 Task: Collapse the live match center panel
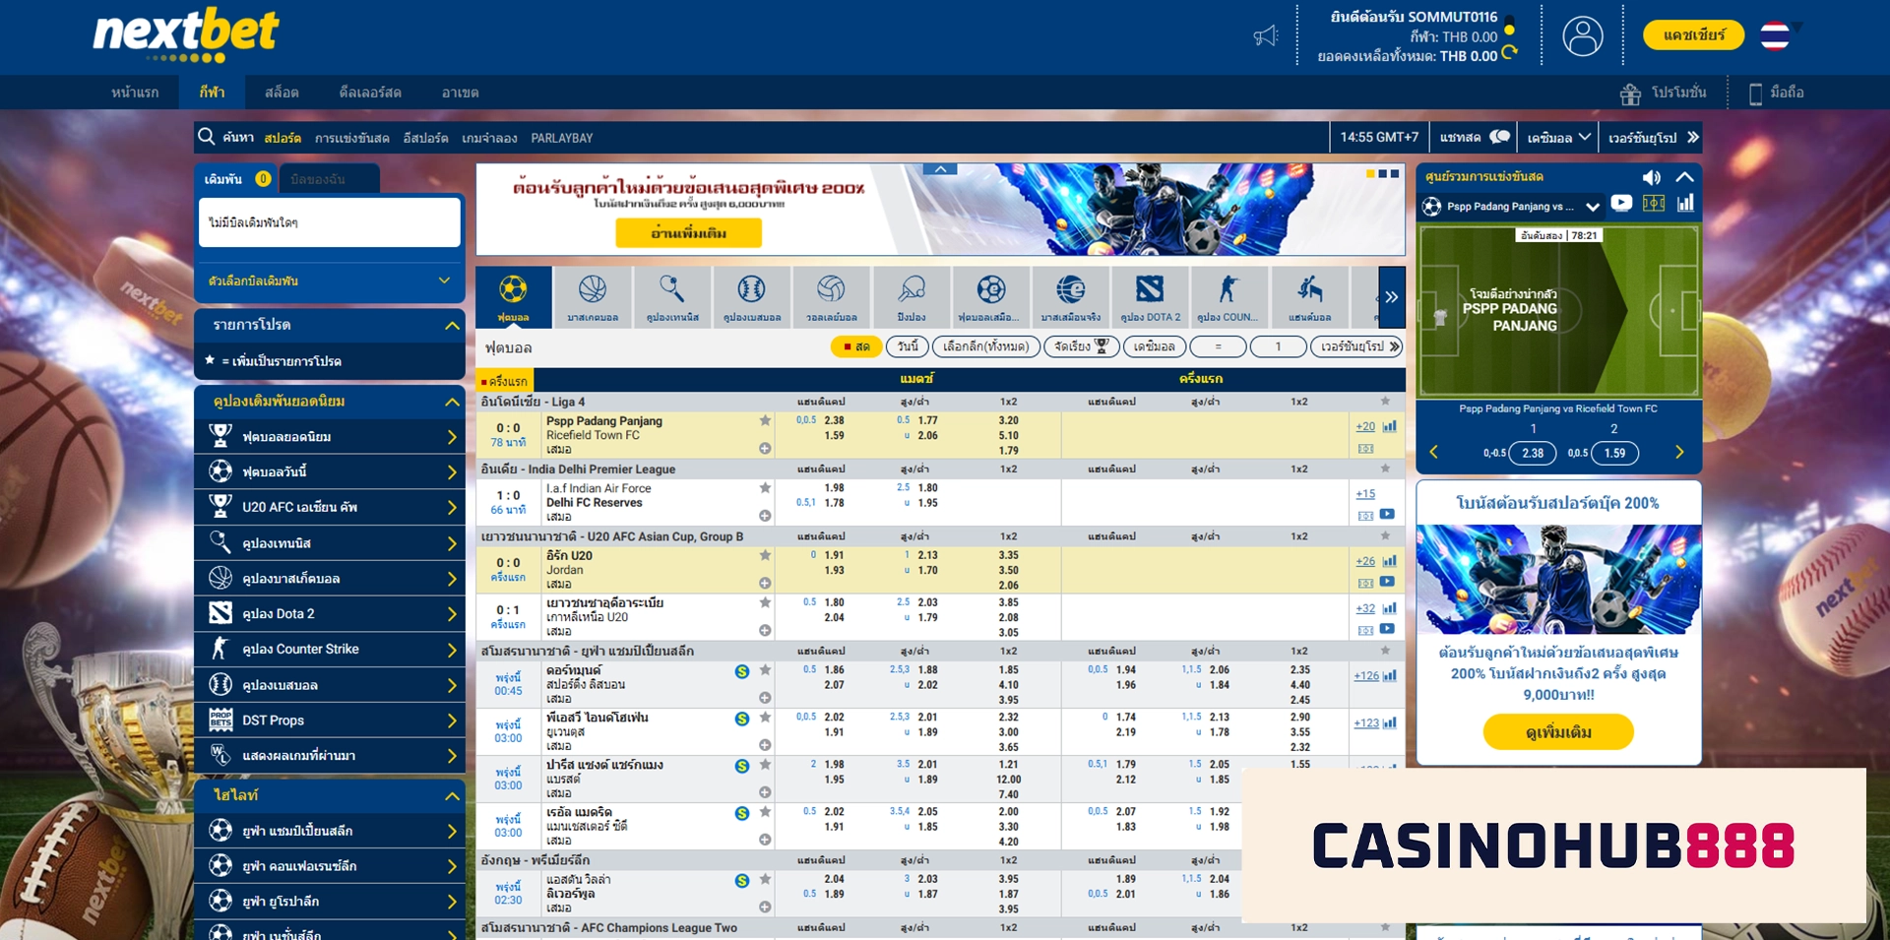1684,177
